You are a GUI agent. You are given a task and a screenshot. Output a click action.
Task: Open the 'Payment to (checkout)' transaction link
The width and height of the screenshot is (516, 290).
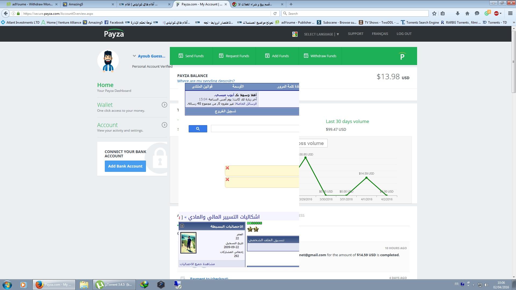coord(209,279)
